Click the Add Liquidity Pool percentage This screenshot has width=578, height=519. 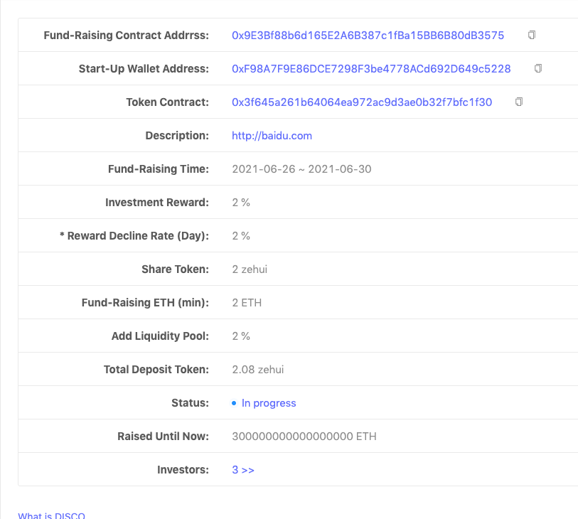(241, 336)
